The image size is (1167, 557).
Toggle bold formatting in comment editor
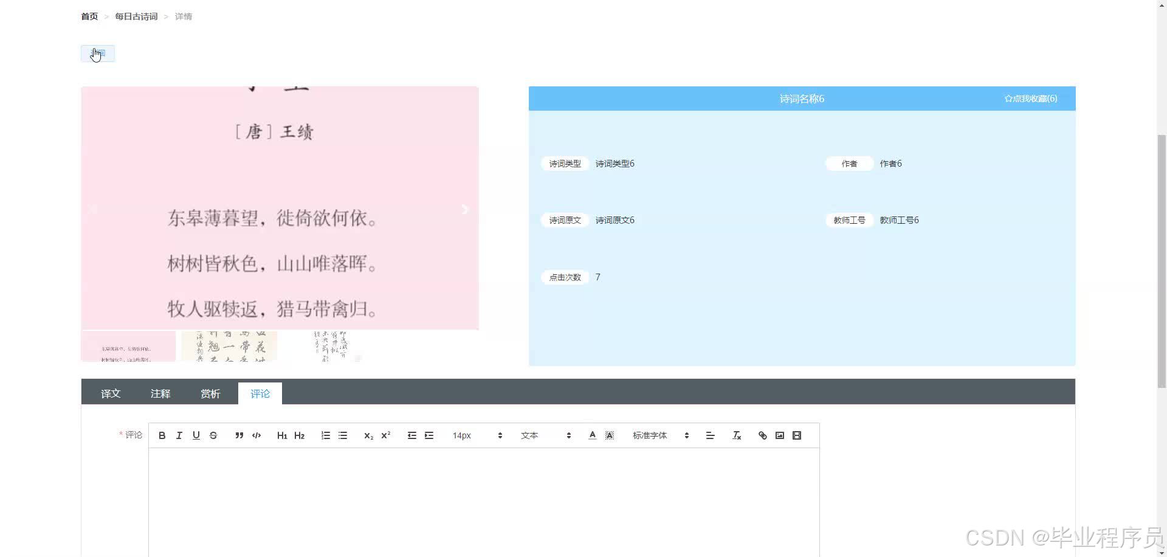pos(162,435)
